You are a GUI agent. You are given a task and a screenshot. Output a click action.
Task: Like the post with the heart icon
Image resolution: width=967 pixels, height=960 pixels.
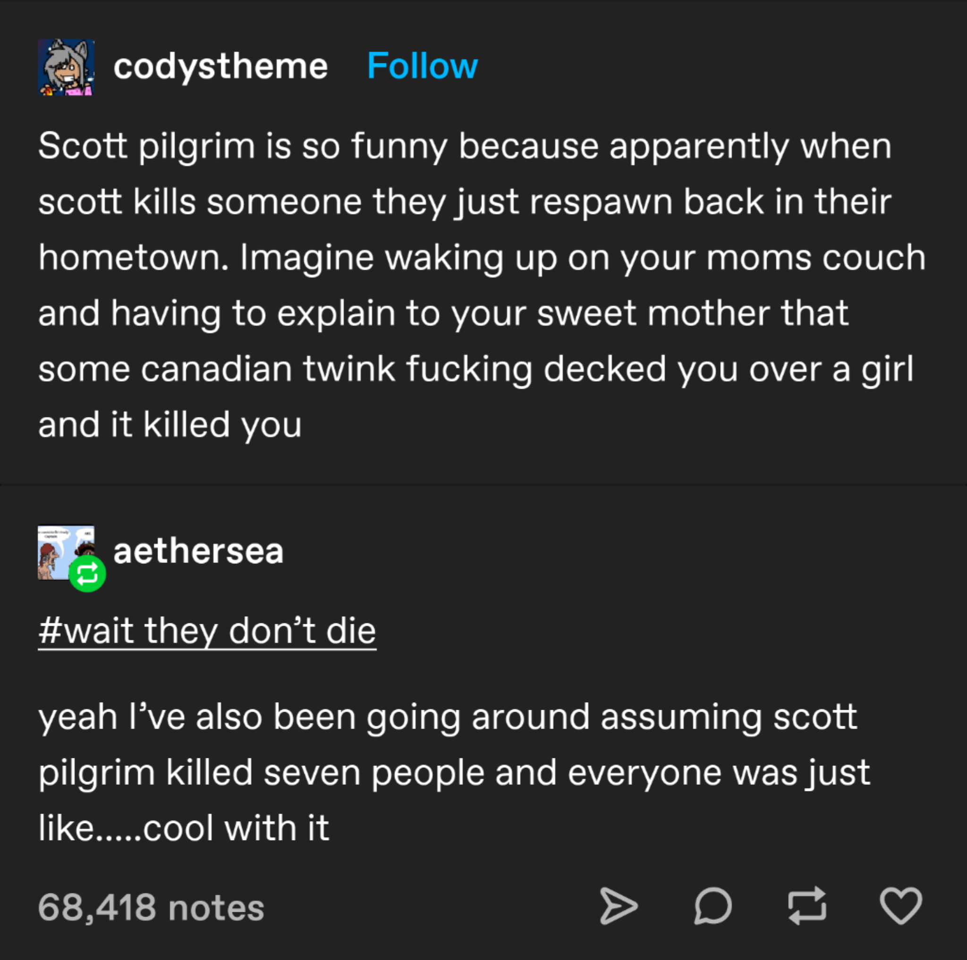click(900, 906)
